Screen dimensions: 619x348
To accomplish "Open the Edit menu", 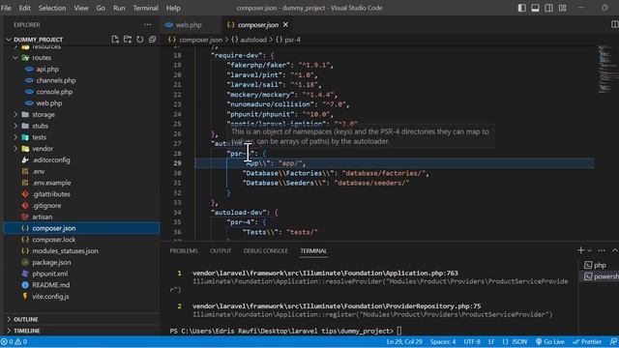I will [x=24, y=8].
